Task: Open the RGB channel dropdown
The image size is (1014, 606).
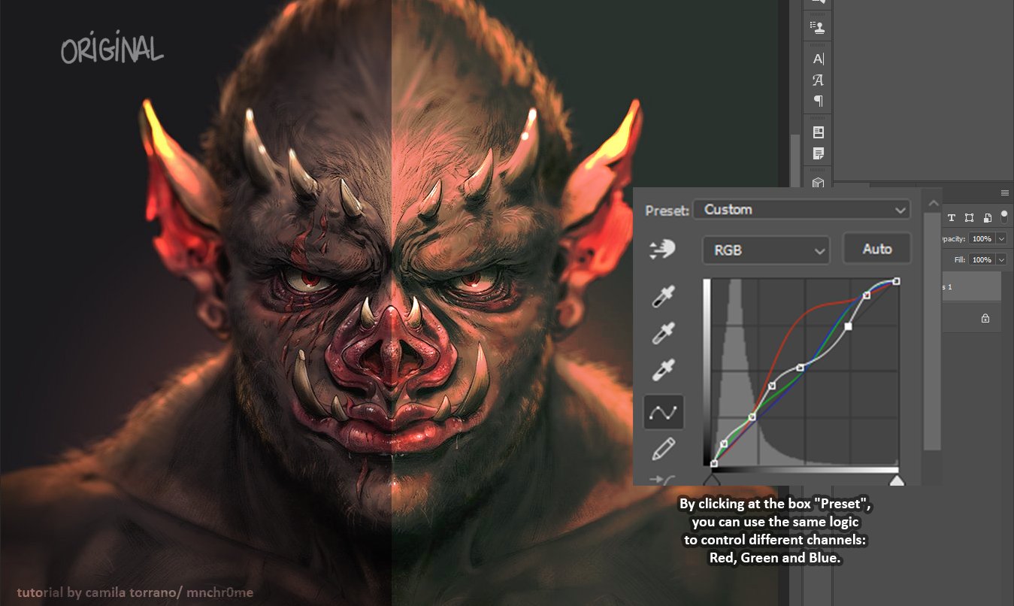Action: 765,250
